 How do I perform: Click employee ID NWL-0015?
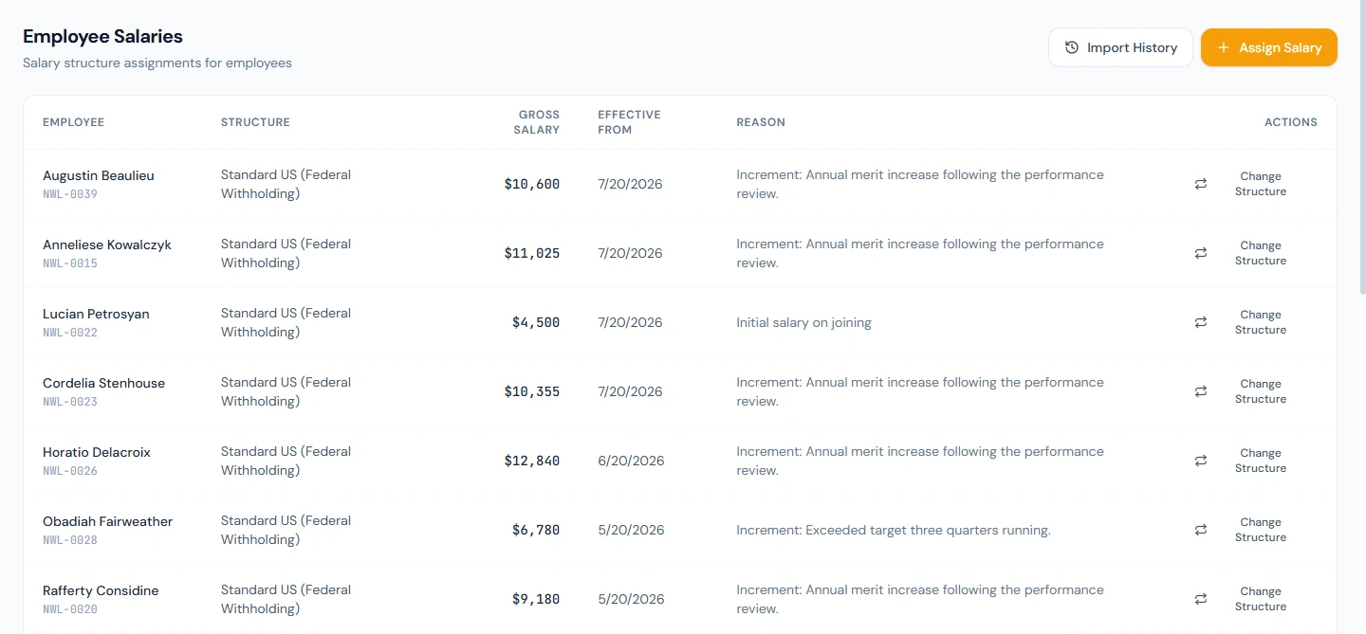(x=70, y=263)
